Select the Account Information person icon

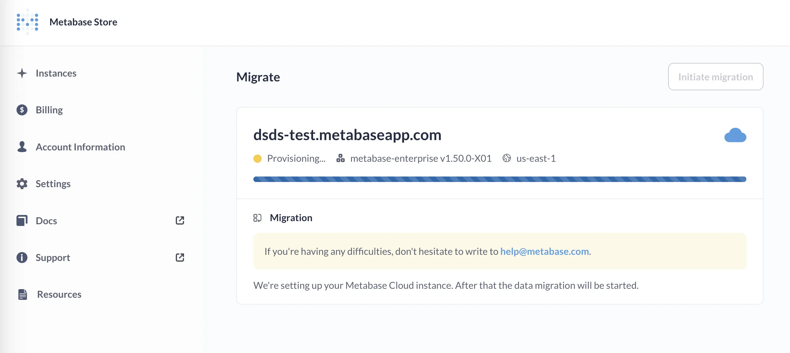[x=22, y=147]
